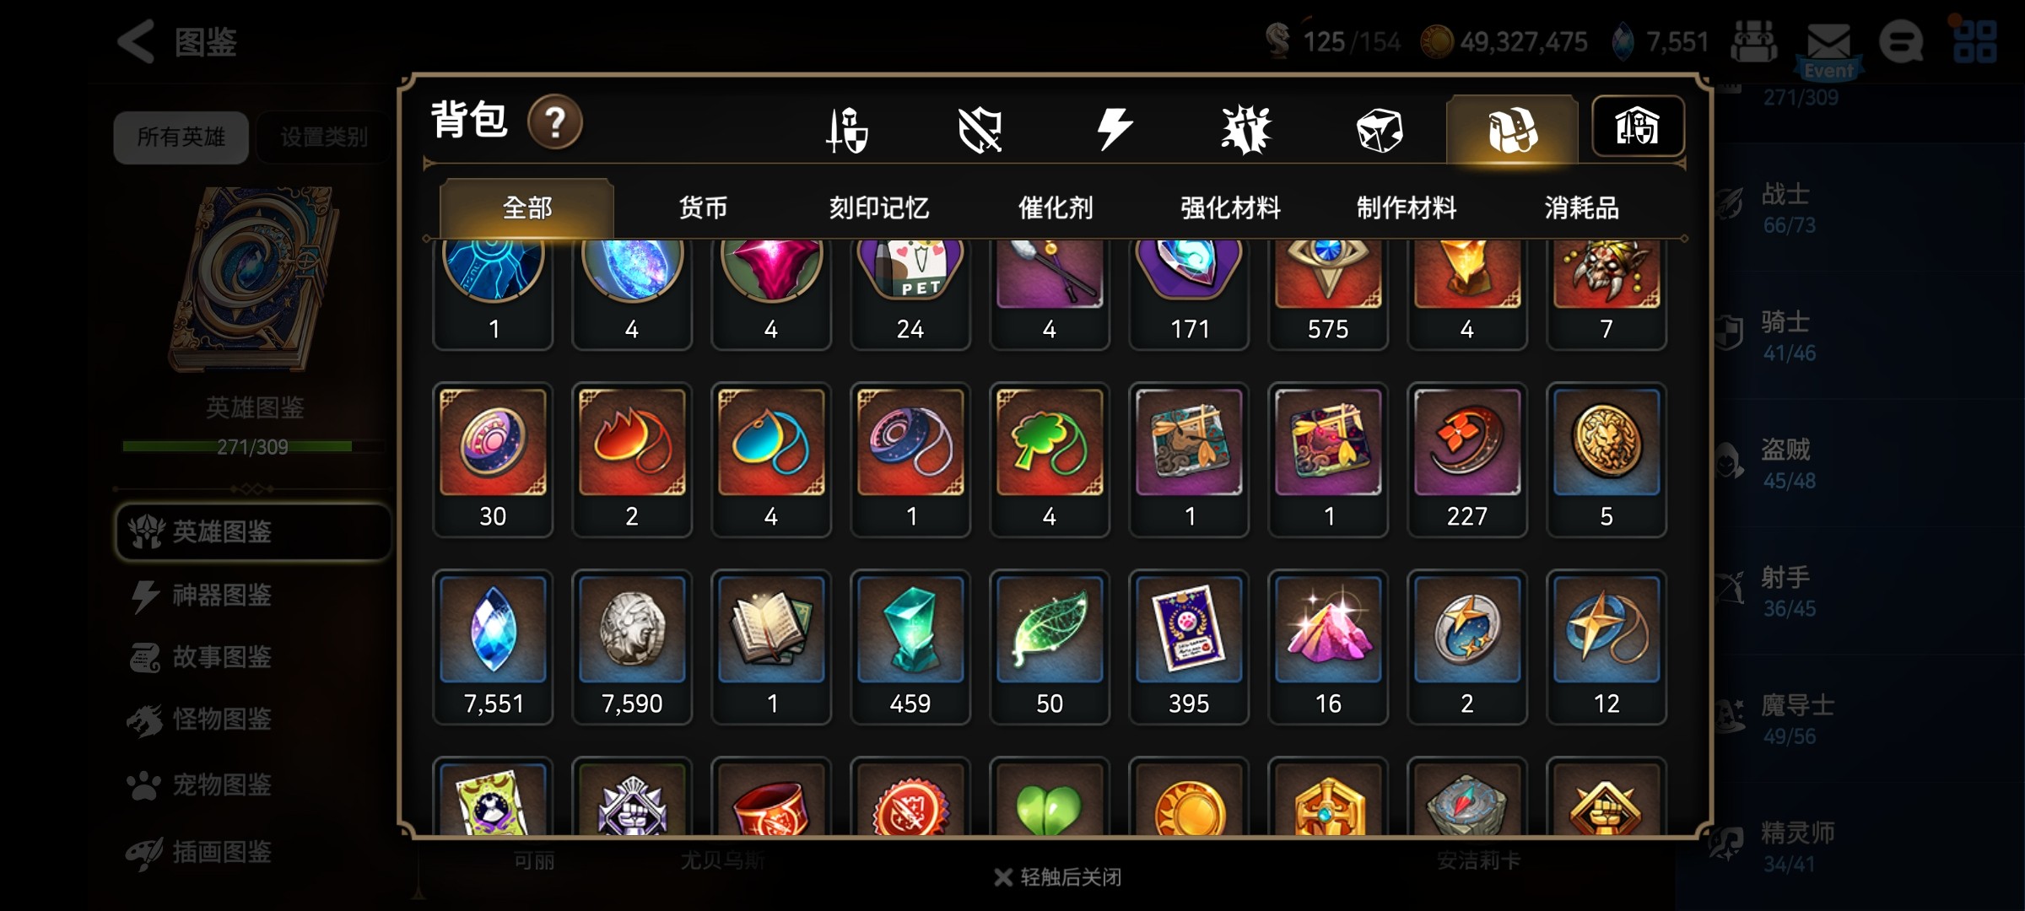Image resolution: width=2025 pixels, height=911 pixels.
Task: Select the spiky burst category icon
Action: pos(1246,131)
